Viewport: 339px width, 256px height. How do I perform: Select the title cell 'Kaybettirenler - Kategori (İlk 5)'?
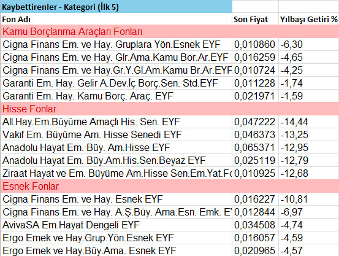pyautogui.click(x=116, y=7)
